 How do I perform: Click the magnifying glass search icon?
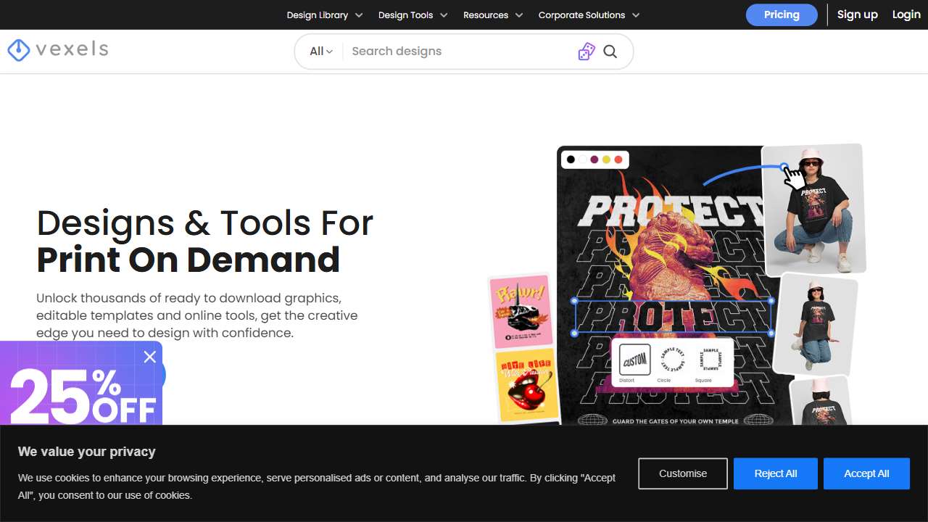coord(610,51)
